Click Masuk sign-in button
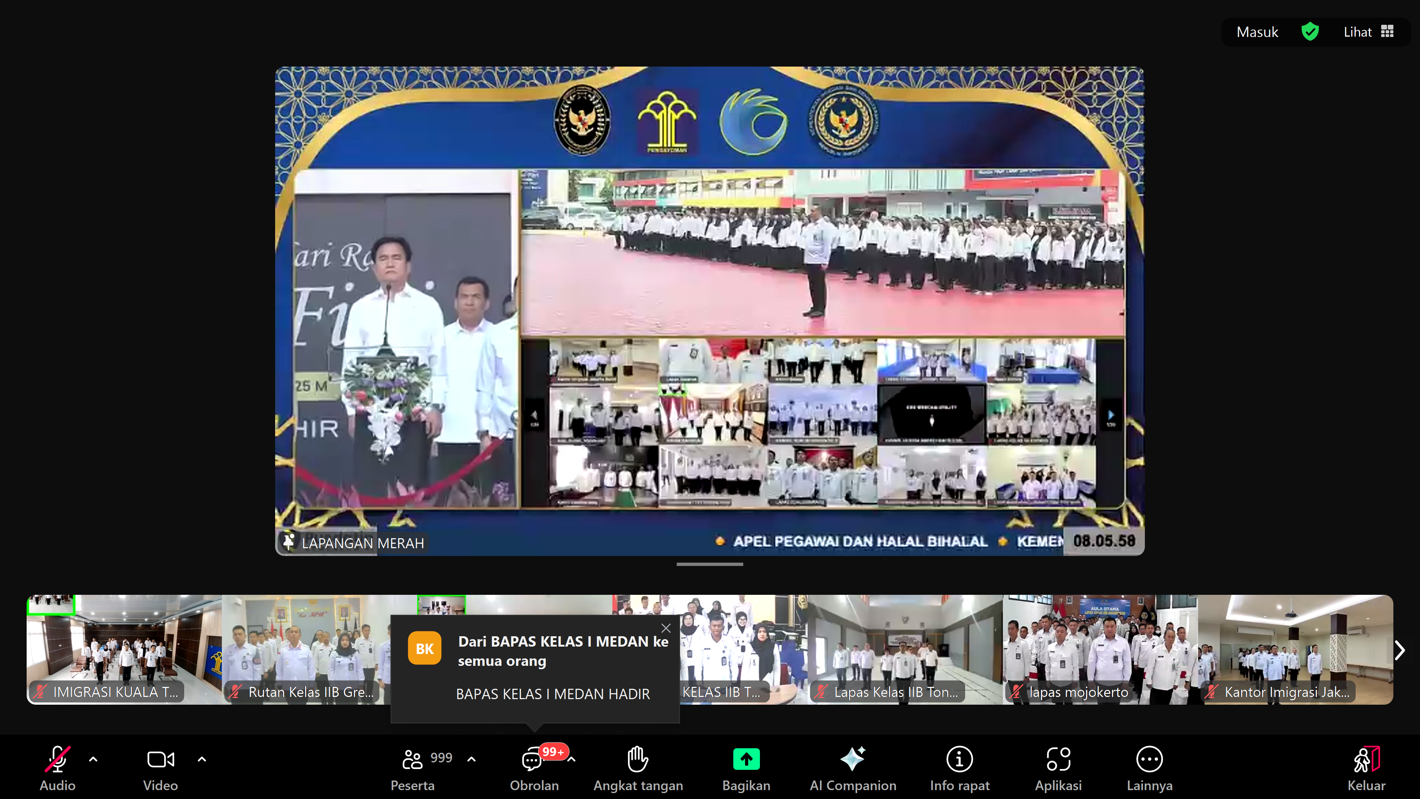1420x799 pixels. (x=1257, y=32)
